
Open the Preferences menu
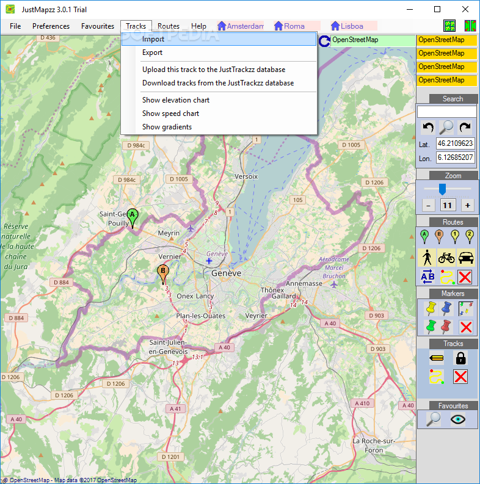pos(51,26)
